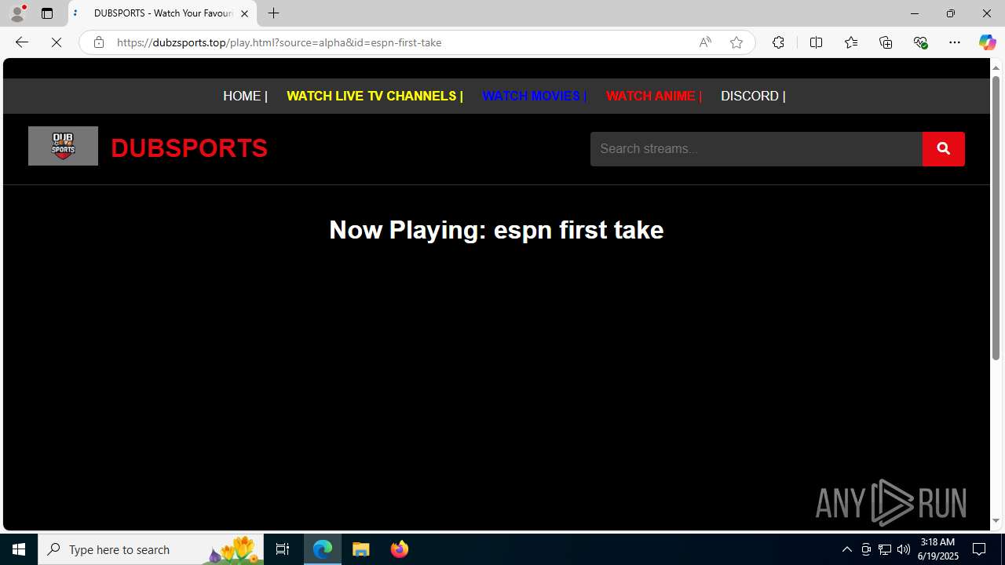Open Settings and more ellipsis menu
The height and width of the screenshot is (565, 1005).
(x=955, y=42)
